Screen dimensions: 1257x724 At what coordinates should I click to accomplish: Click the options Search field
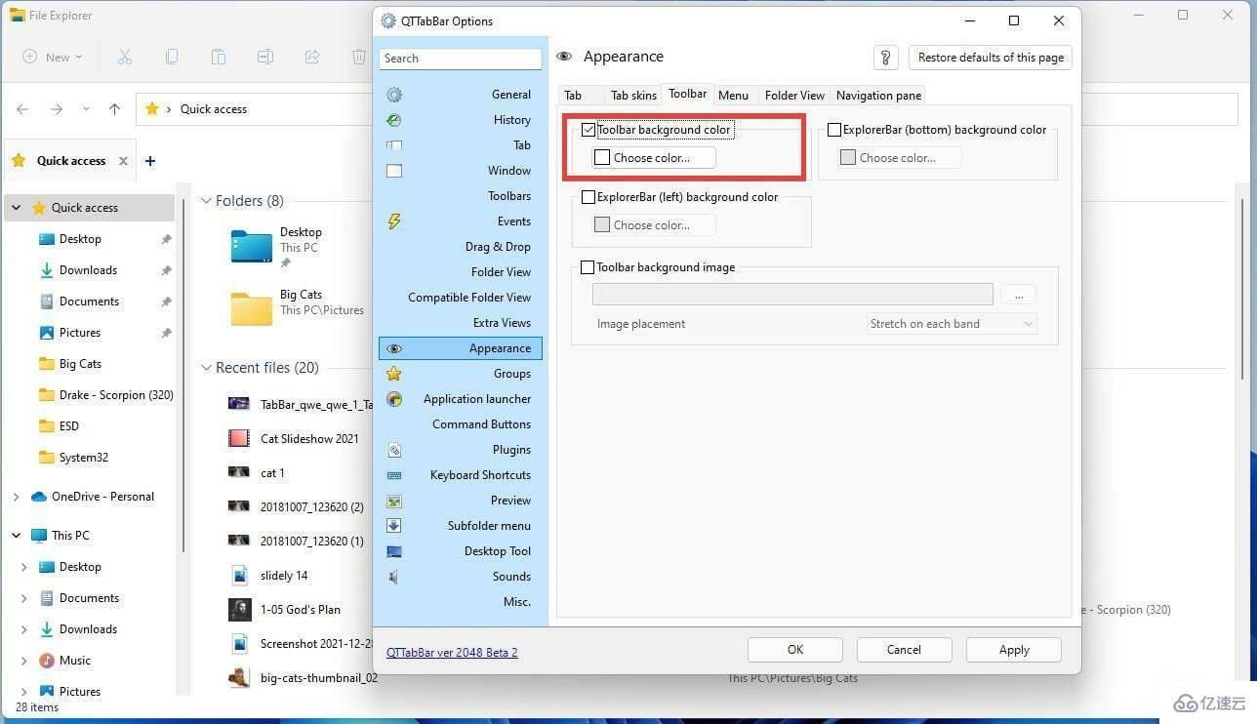461,59
